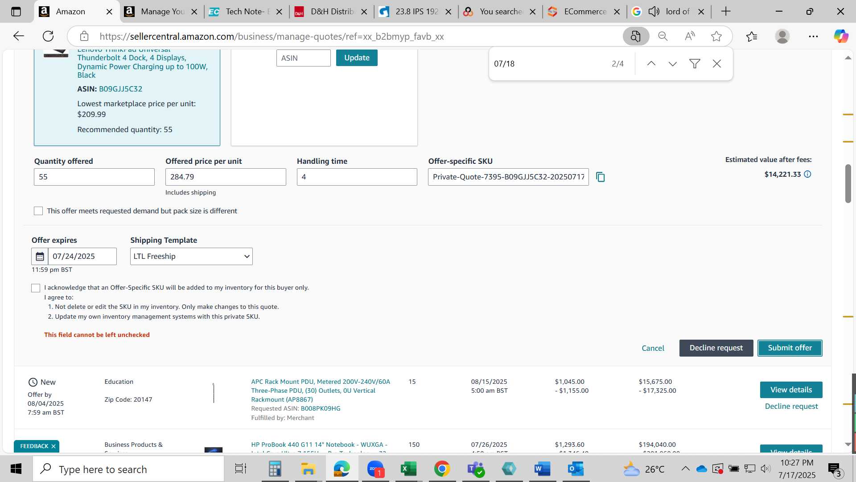Viewport: 856px width, 482px height.
Task: Activate Read aloud icon
Action: tap(690, 36)
